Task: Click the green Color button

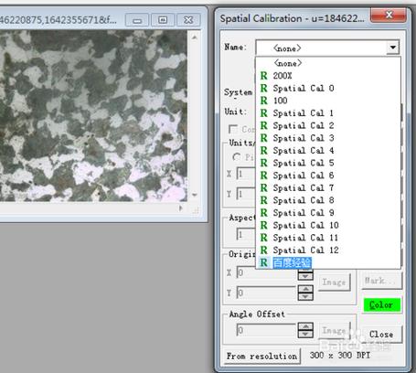Action: [x=381, y=304]
